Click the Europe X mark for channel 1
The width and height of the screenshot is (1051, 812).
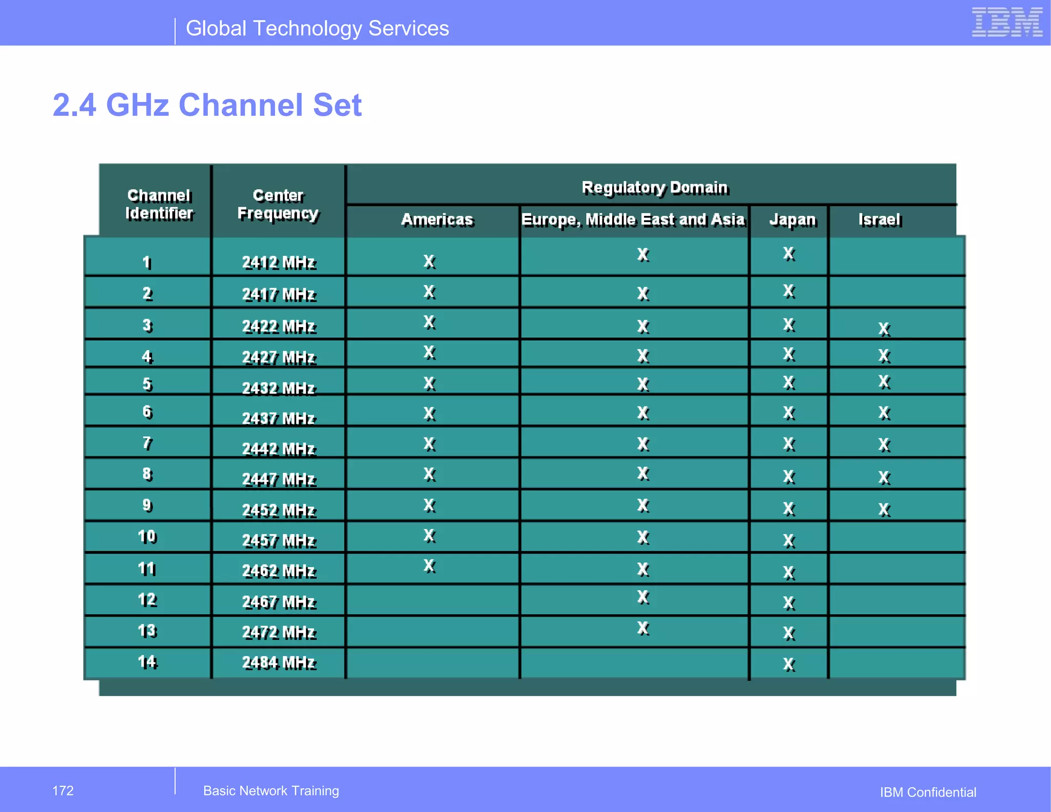(x=644, y=254)
